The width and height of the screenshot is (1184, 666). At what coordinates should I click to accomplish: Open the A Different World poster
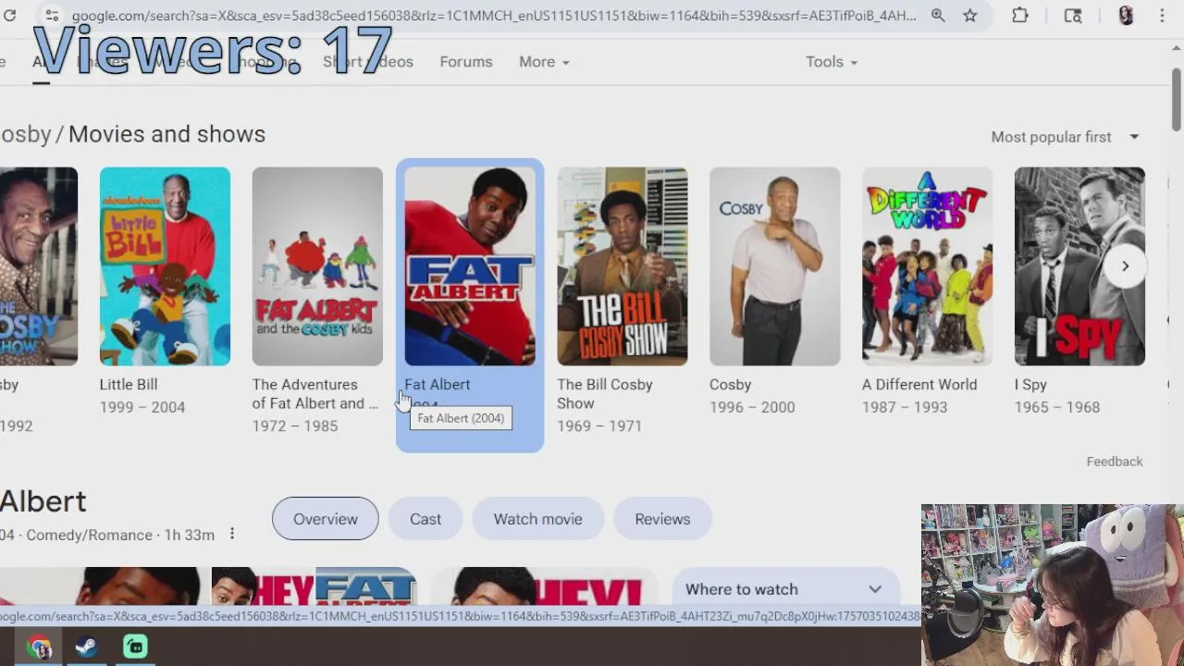(x=928, y=266)
